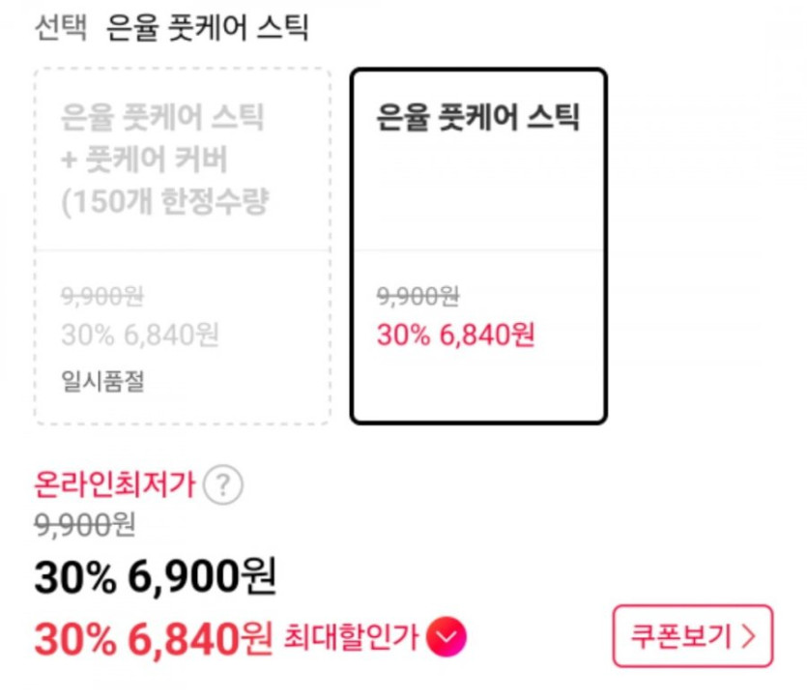The image size is (807, 700).
Task: Click the red 온라인최저가 label
Action: [115, 483]
